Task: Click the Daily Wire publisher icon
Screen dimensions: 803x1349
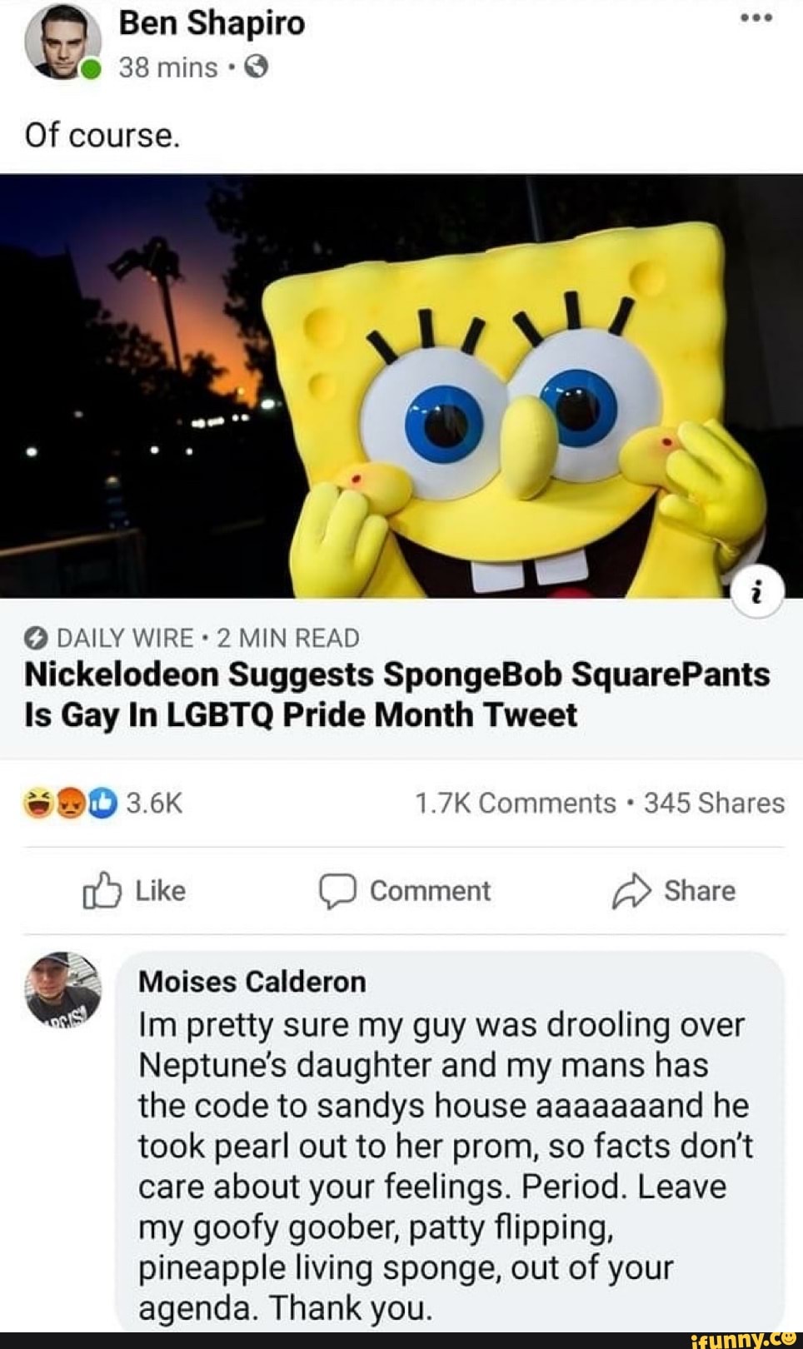Action: pyautogui.click(x=35, y=637)
